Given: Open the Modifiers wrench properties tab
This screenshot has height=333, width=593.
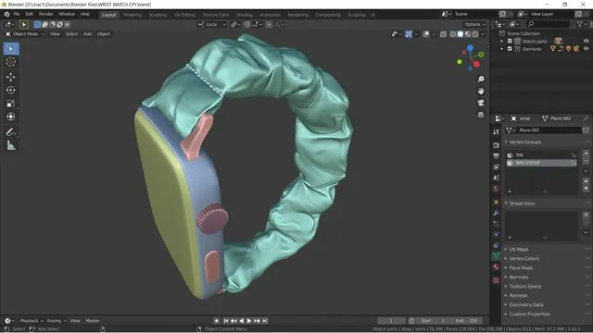Looking at the screenshot, I should point(497,213).
